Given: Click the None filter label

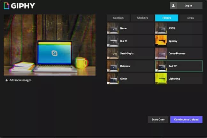Looking at the screenshot, I should click(123, 28).
